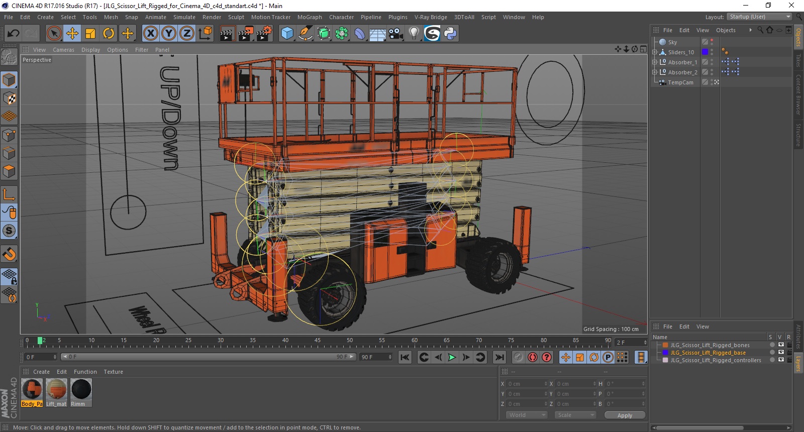Click the Undo arrow icon
This screenshot has height=432, width=804.
pyautogui.click(x=13, y=34)
